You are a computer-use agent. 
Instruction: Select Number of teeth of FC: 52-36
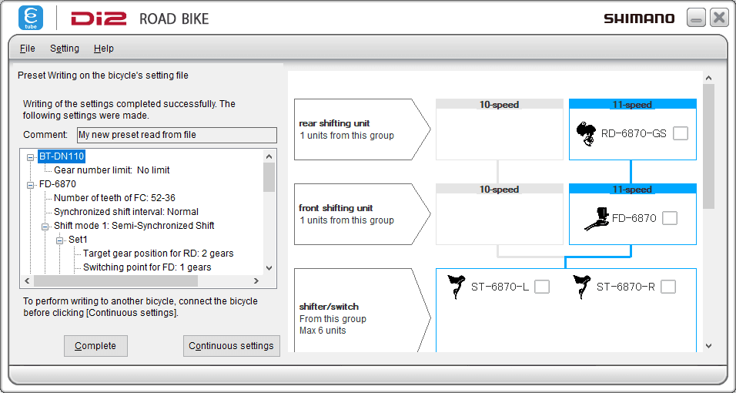[x=115, y=198]
